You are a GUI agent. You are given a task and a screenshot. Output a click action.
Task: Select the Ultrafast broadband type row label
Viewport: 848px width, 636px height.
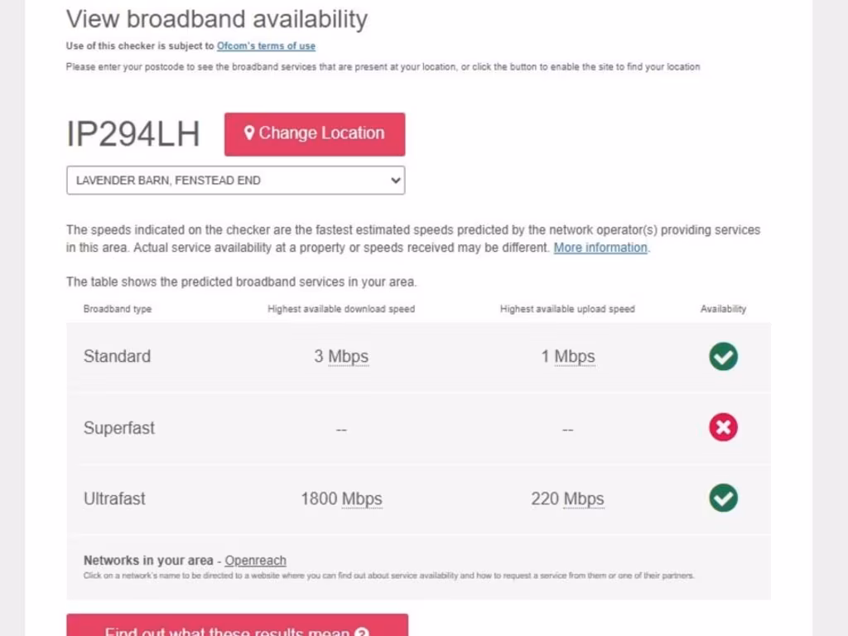[114, 499]
